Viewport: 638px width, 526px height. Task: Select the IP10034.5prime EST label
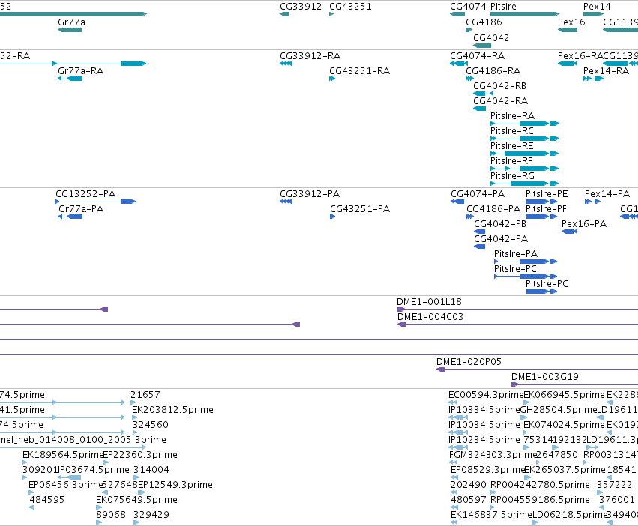(484, 425)
